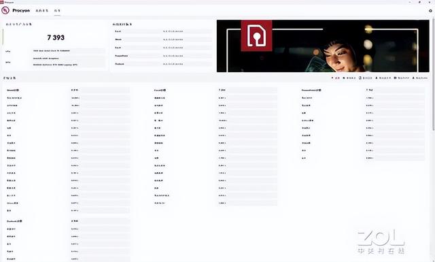This screenshot has width=435, height=262.
Task: Click the cloud icon in results toolbar
Action: pyautogui.click(x=344, y=78)
